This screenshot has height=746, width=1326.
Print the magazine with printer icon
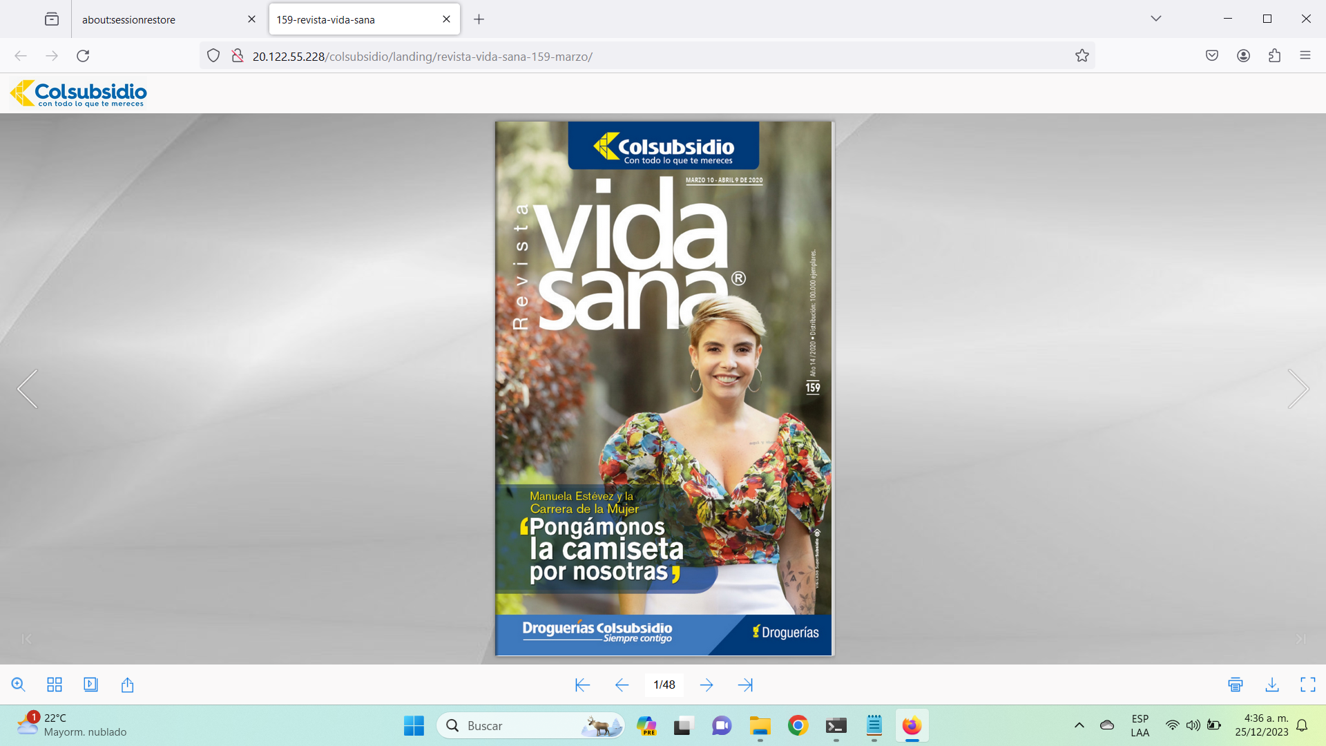1236,685
